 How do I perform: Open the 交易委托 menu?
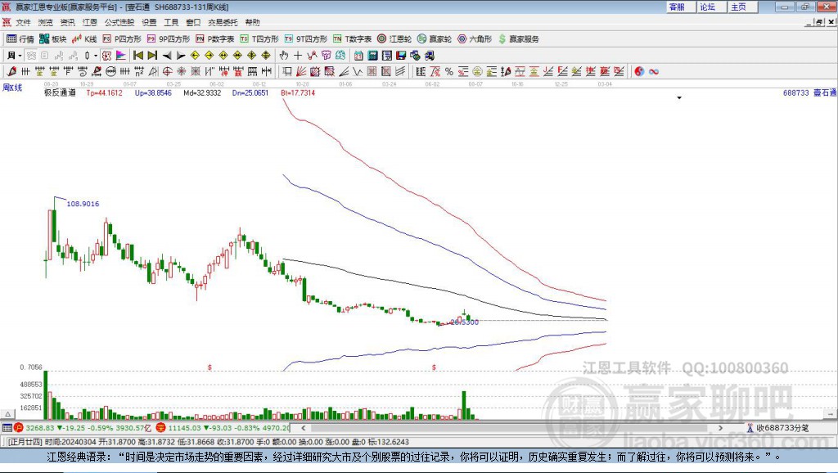tap(223, 22)
